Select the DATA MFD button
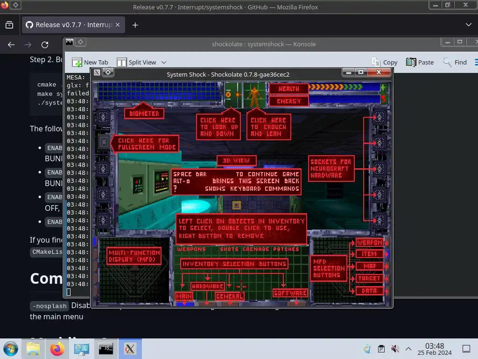478x359 pixels. (x=369, y=291)
